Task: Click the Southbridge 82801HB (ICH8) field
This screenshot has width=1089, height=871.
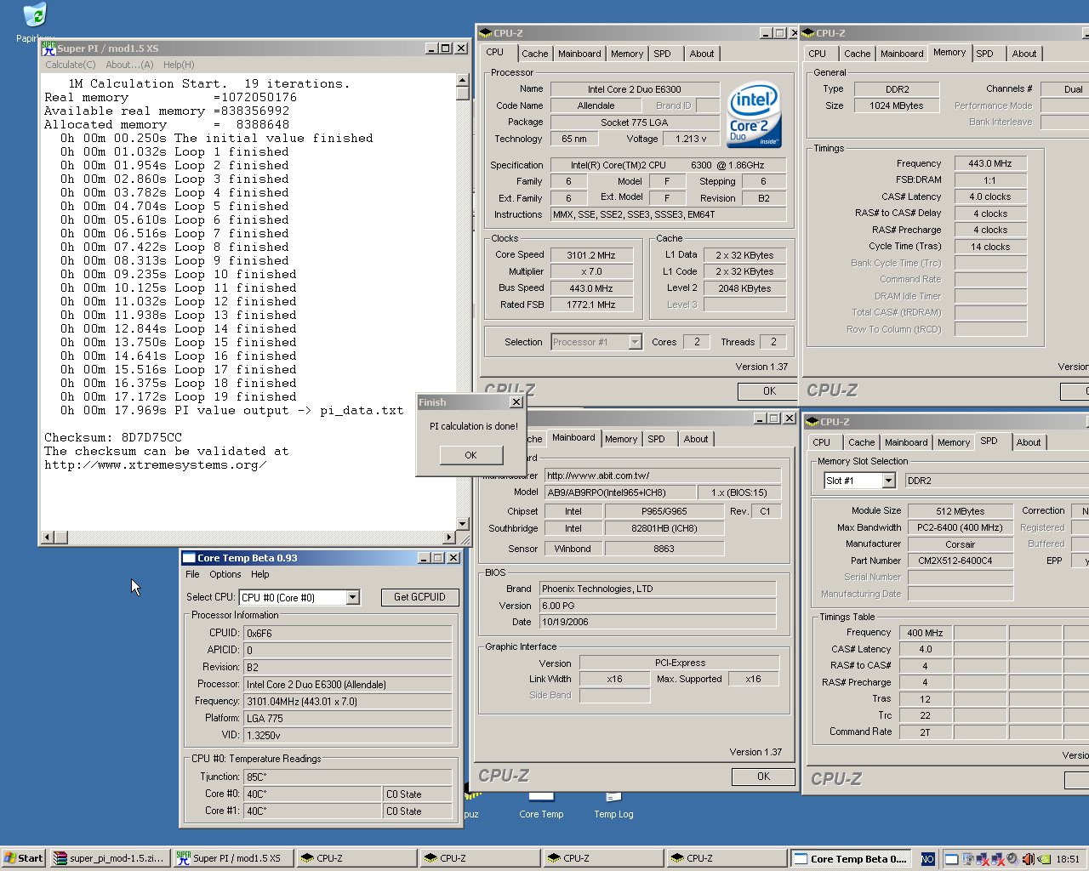Action: pos(664,528)
